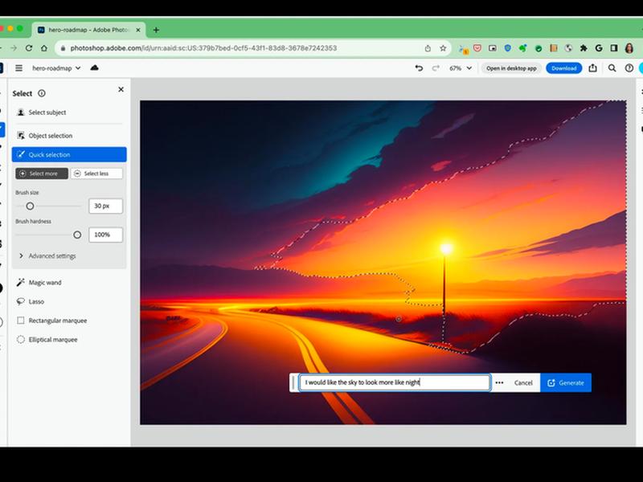Close the Select panel
Viewport: 643px width, 482px height.
pos(121,89)
